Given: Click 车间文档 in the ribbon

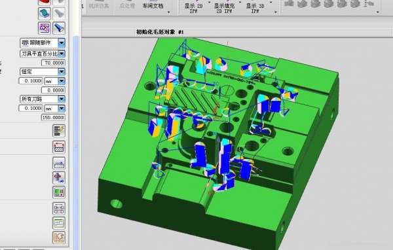Looking at the screenshot, I should point(153,6).
